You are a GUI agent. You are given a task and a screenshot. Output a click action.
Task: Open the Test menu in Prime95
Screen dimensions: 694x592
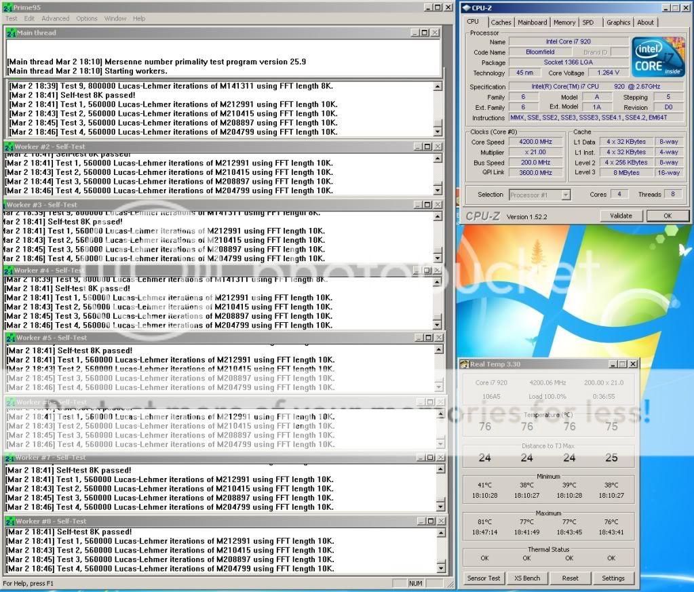click(11, 18)
